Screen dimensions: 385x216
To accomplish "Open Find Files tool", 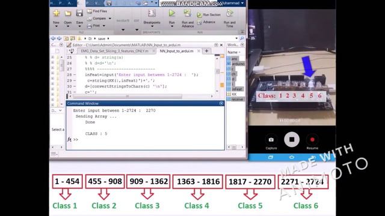I will coord(97,11).
